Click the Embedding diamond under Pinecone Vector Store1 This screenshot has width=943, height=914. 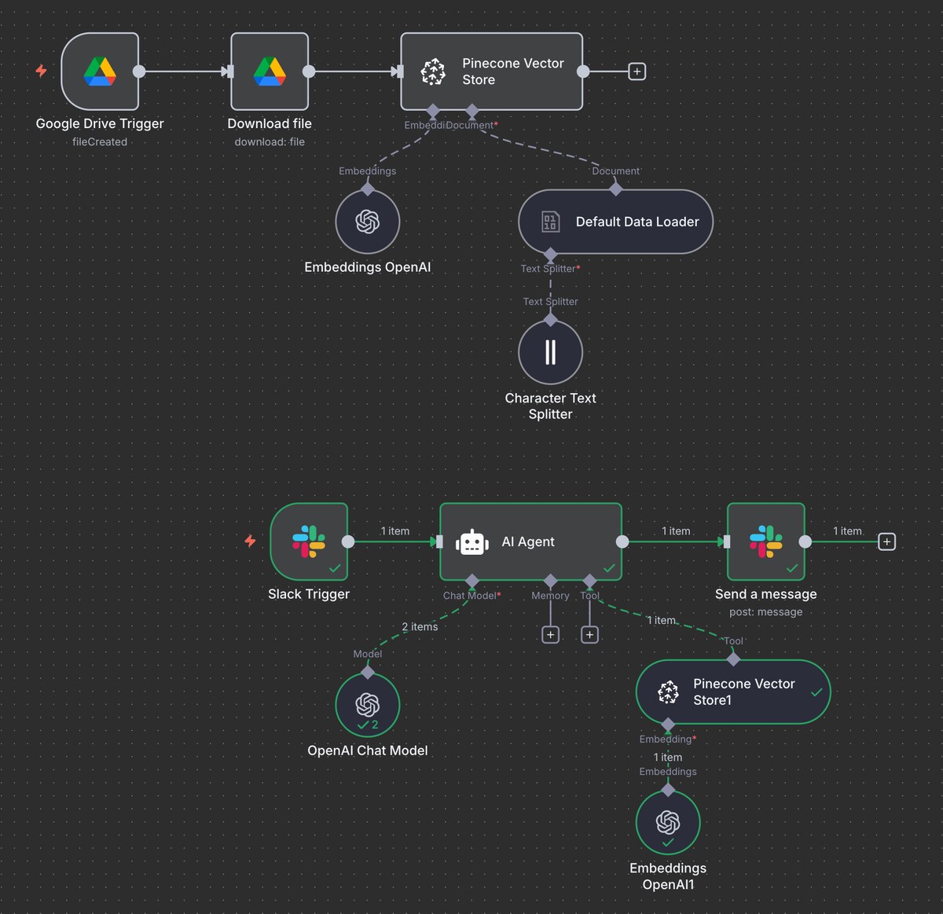(x=668, y=724)
